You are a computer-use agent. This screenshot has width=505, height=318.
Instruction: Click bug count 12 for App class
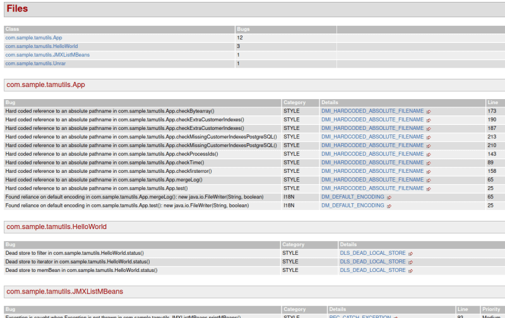pyautogui.click(x=240, y=38)
